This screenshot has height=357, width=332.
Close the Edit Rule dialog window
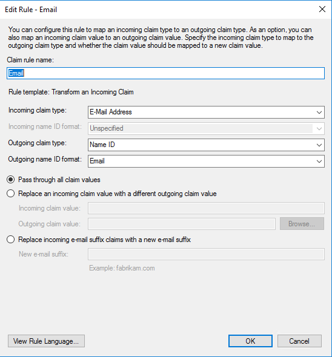[x=322, y=9]
